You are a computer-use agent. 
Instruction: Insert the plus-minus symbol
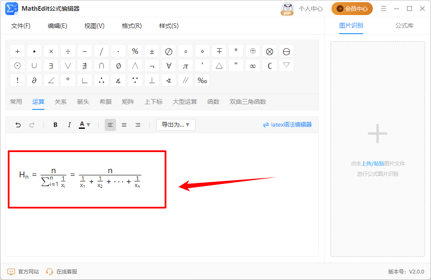pyautogui.click(x=152, y=51)
